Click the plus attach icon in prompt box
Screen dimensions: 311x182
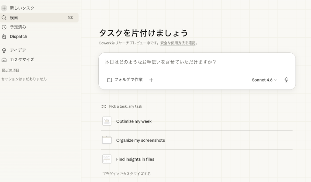[x=151, y=80]
